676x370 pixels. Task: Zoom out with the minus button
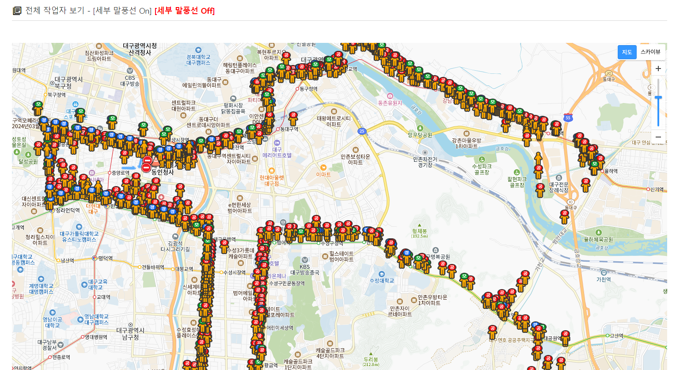(x=658, y=137)
